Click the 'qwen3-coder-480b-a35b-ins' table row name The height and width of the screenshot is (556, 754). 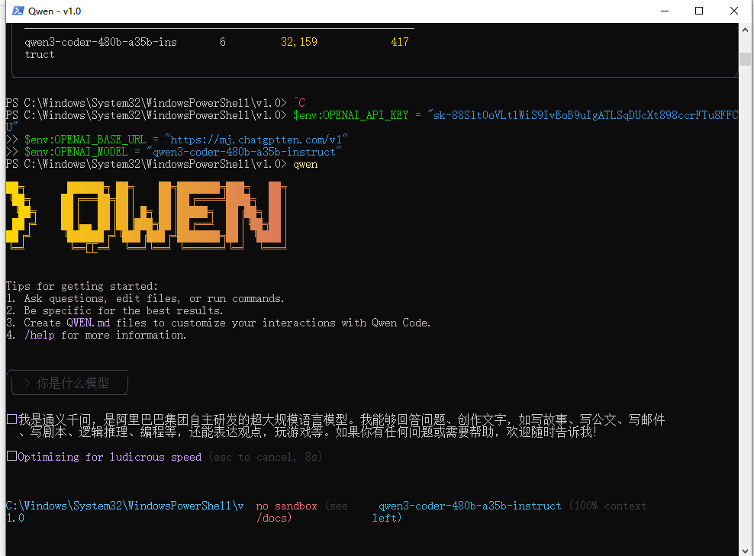101,42
